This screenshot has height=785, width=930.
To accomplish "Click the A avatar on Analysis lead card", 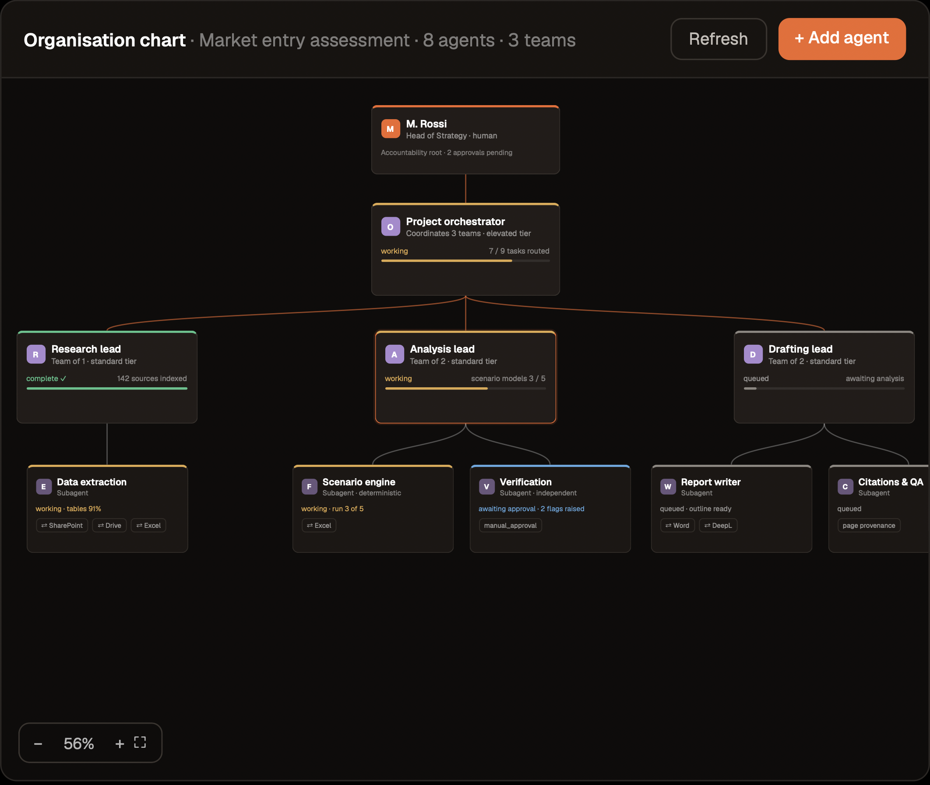I will click(x=394, y=354).
